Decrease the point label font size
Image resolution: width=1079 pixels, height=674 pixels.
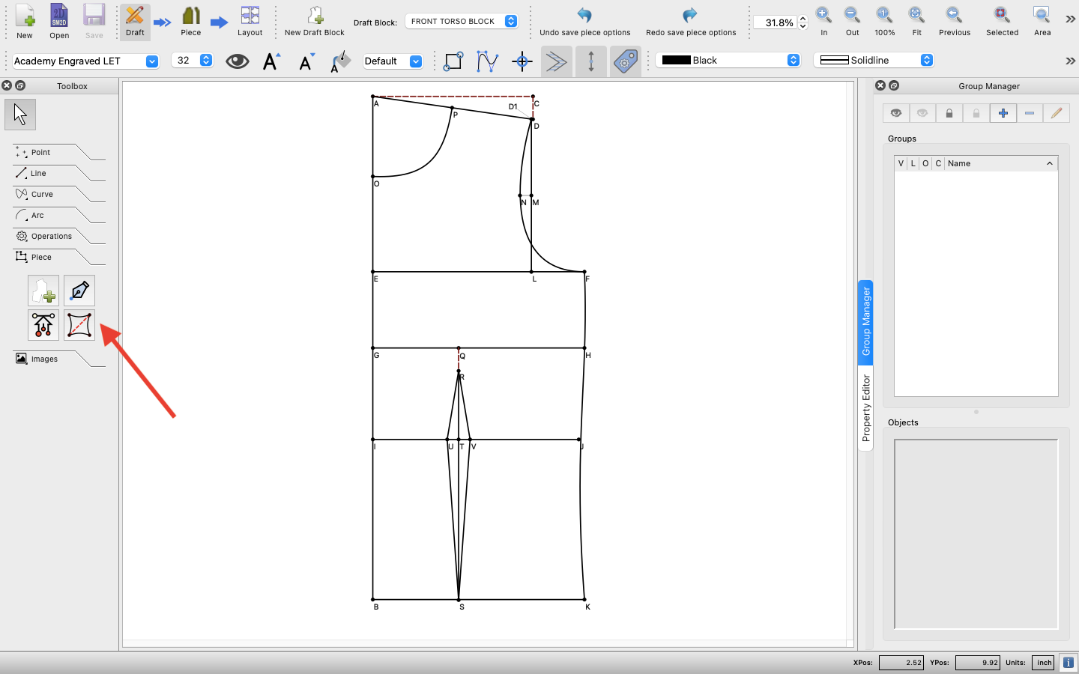tap(306, 61)
